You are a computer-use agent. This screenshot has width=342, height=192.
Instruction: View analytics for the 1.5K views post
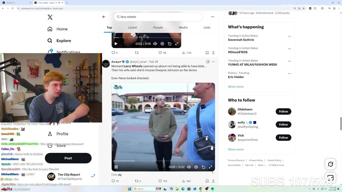187,53
